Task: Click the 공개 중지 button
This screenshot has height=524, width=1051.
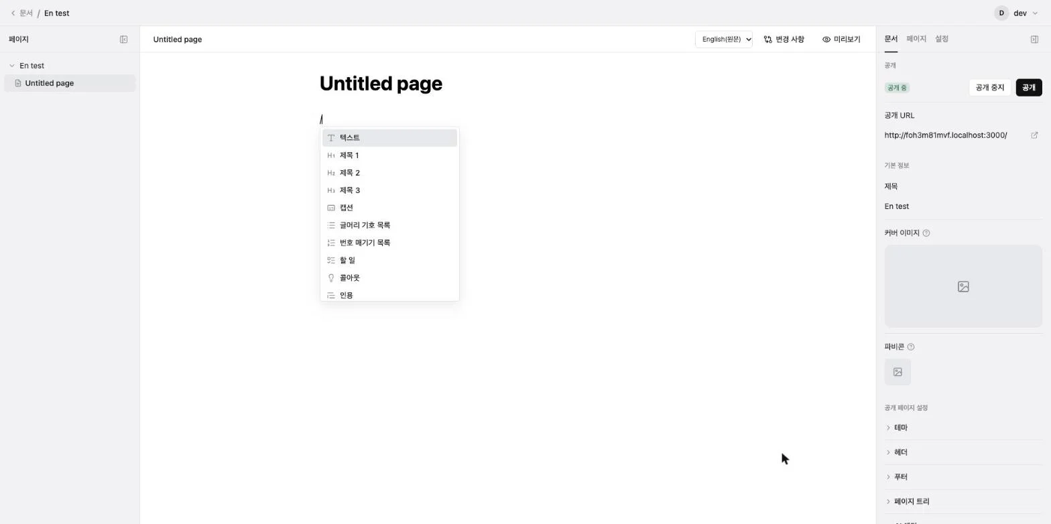Action: (x=990, y=88)
